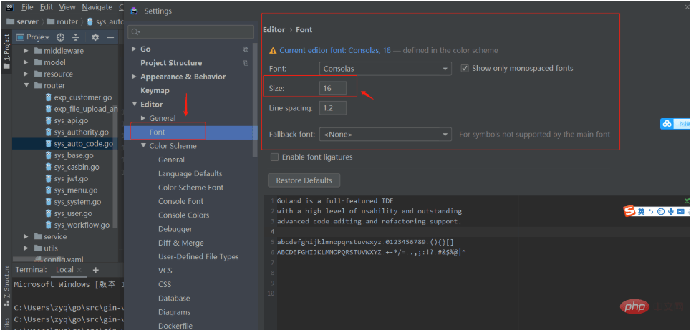This screenshot has width=691, height=330.
Task: Click the microphone icon in IME toolbar
Action: pyautogui.click(x=670, y=211)
